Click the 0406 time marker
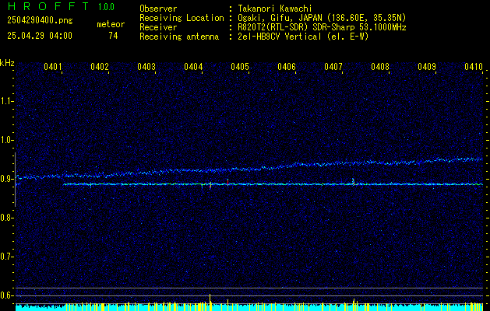This screenshot has width=490, height=311. pos(287,67)
